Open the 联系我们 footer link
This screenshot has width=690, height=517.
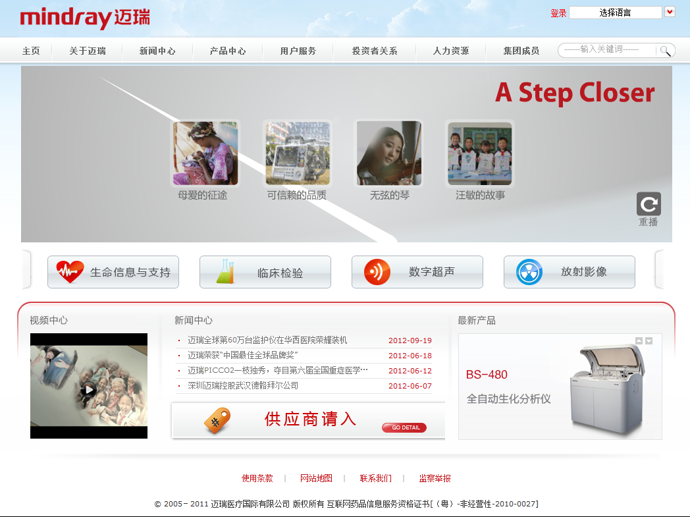(x=376, y=478)
